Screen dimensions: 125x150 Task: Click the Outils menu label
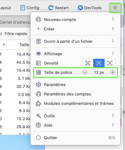coord(49,116)
